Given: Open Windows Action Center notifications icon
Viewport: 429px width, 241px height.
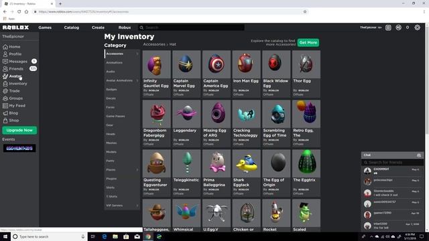Looking at the screenshot, I should coord(422,236).
